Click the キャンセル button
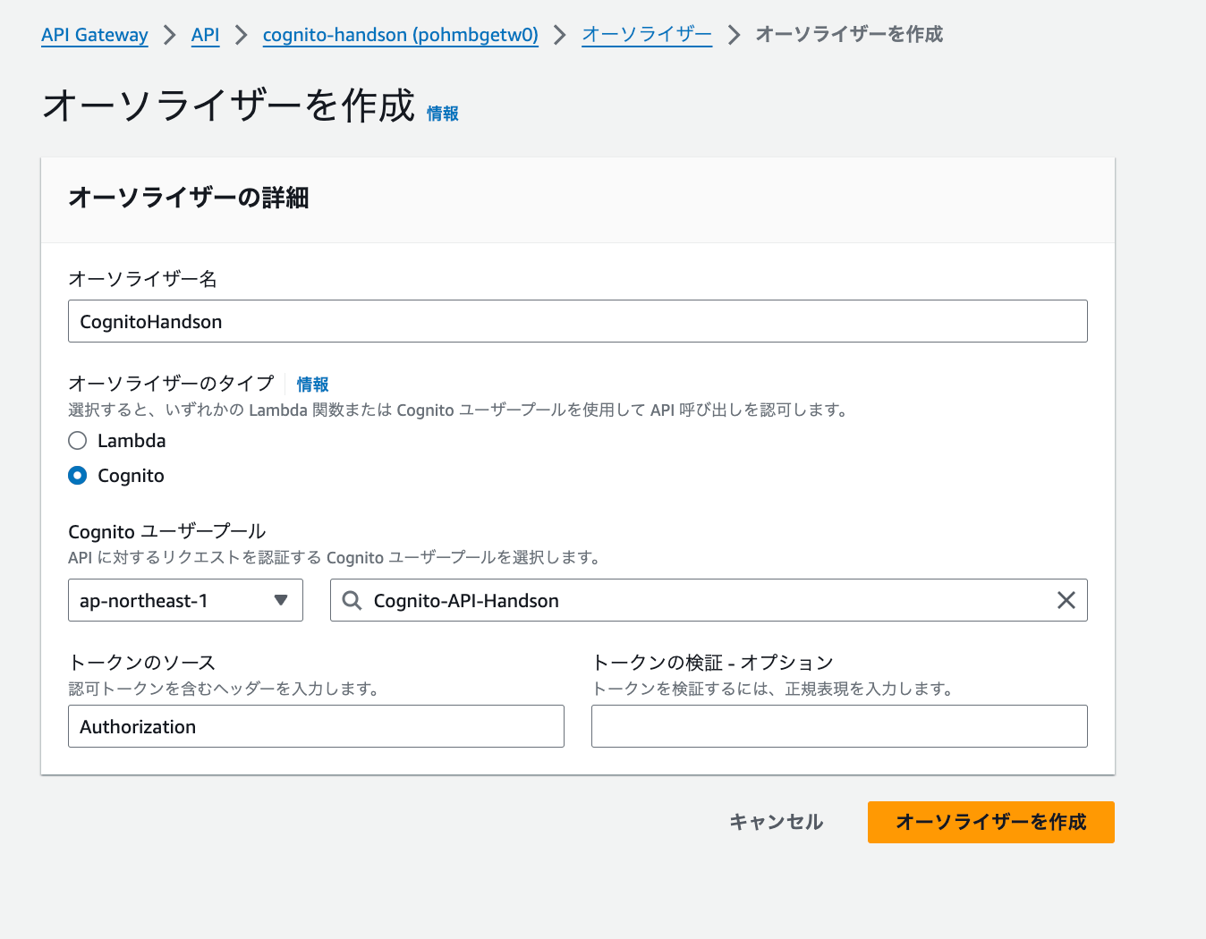Screen dimensions: 1206x939 pos(777,822)
